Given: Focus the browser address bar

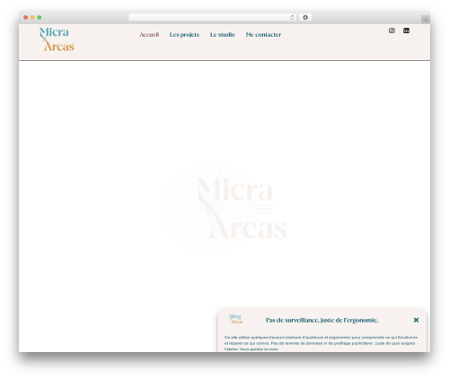Looking at the screenshot, I should click(x=212, y=18).
